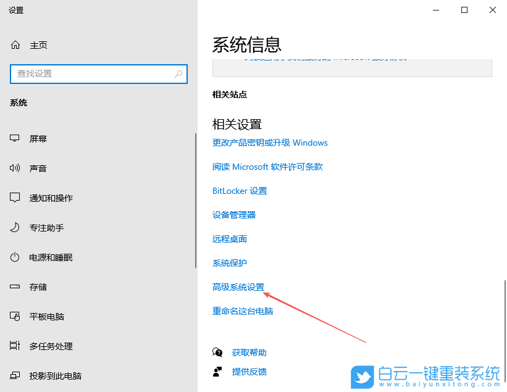Click the 存储 storage drive icon

(x=14, y=286)
